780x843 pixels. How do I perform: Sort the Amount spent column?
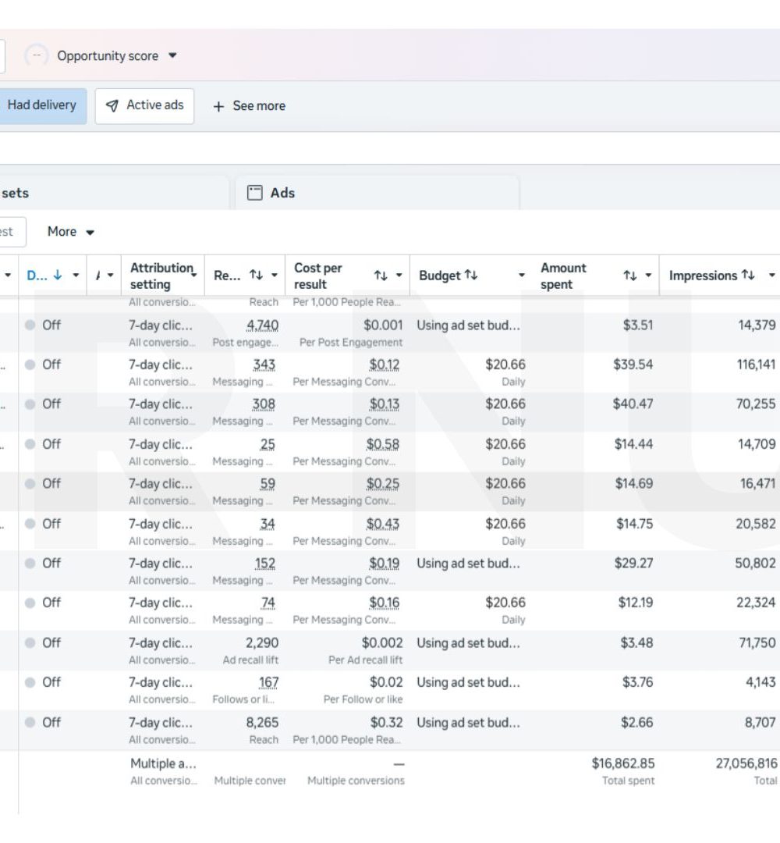(630, 276)
